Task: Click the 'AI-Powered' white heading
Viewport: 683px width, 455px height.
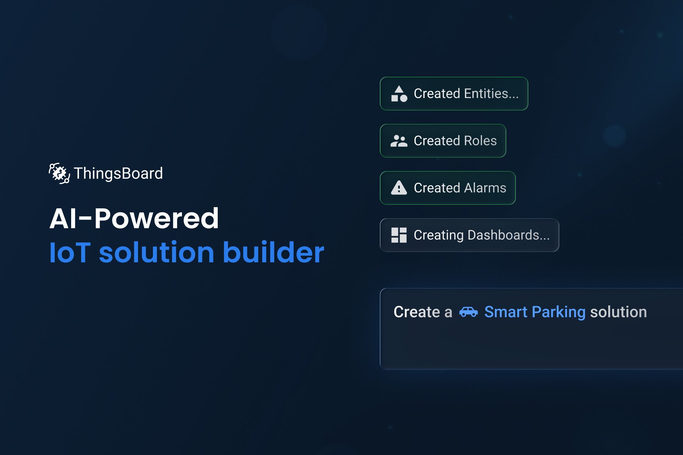Action: (134, 218)
